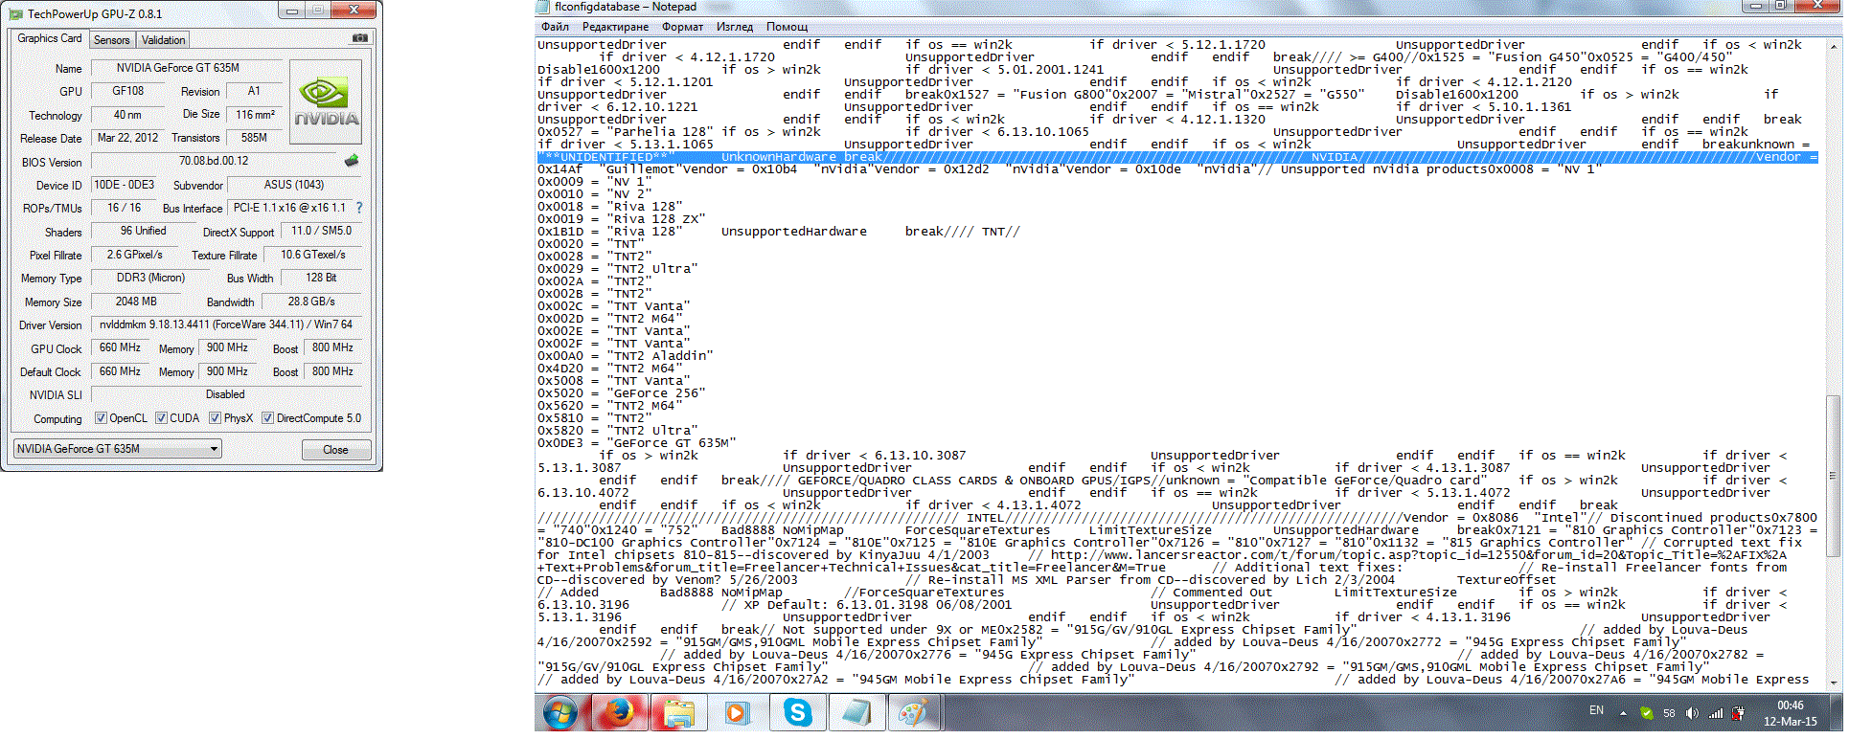The width and height of the screenshot is (1849, 739).
Task: Launch Firefox from the taskbar
Action: pyautogui.click(x=619, y=713)
